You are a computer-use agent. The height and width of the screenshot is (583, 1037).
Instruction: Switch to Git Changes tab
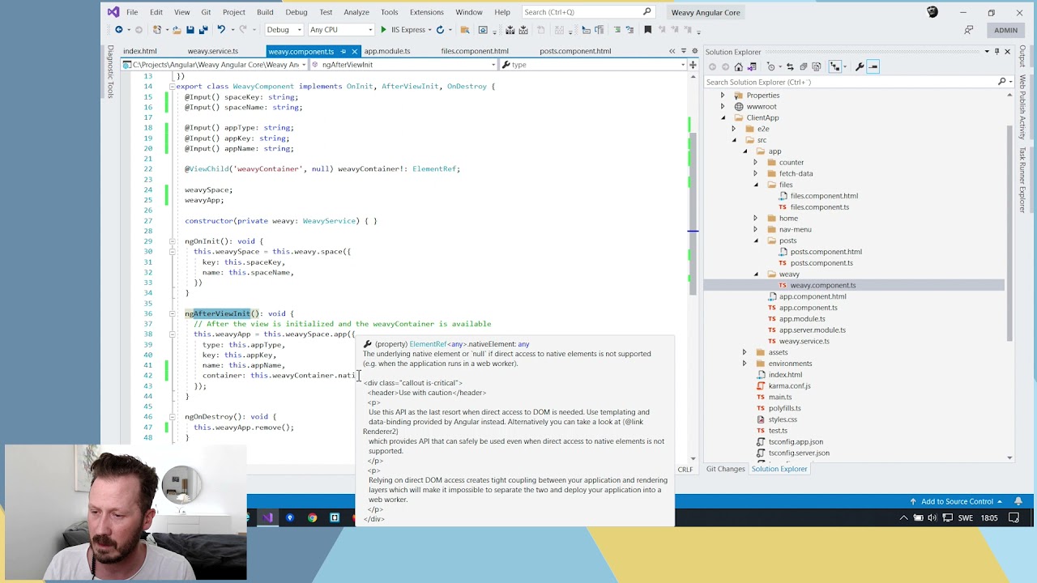(725, 469)
